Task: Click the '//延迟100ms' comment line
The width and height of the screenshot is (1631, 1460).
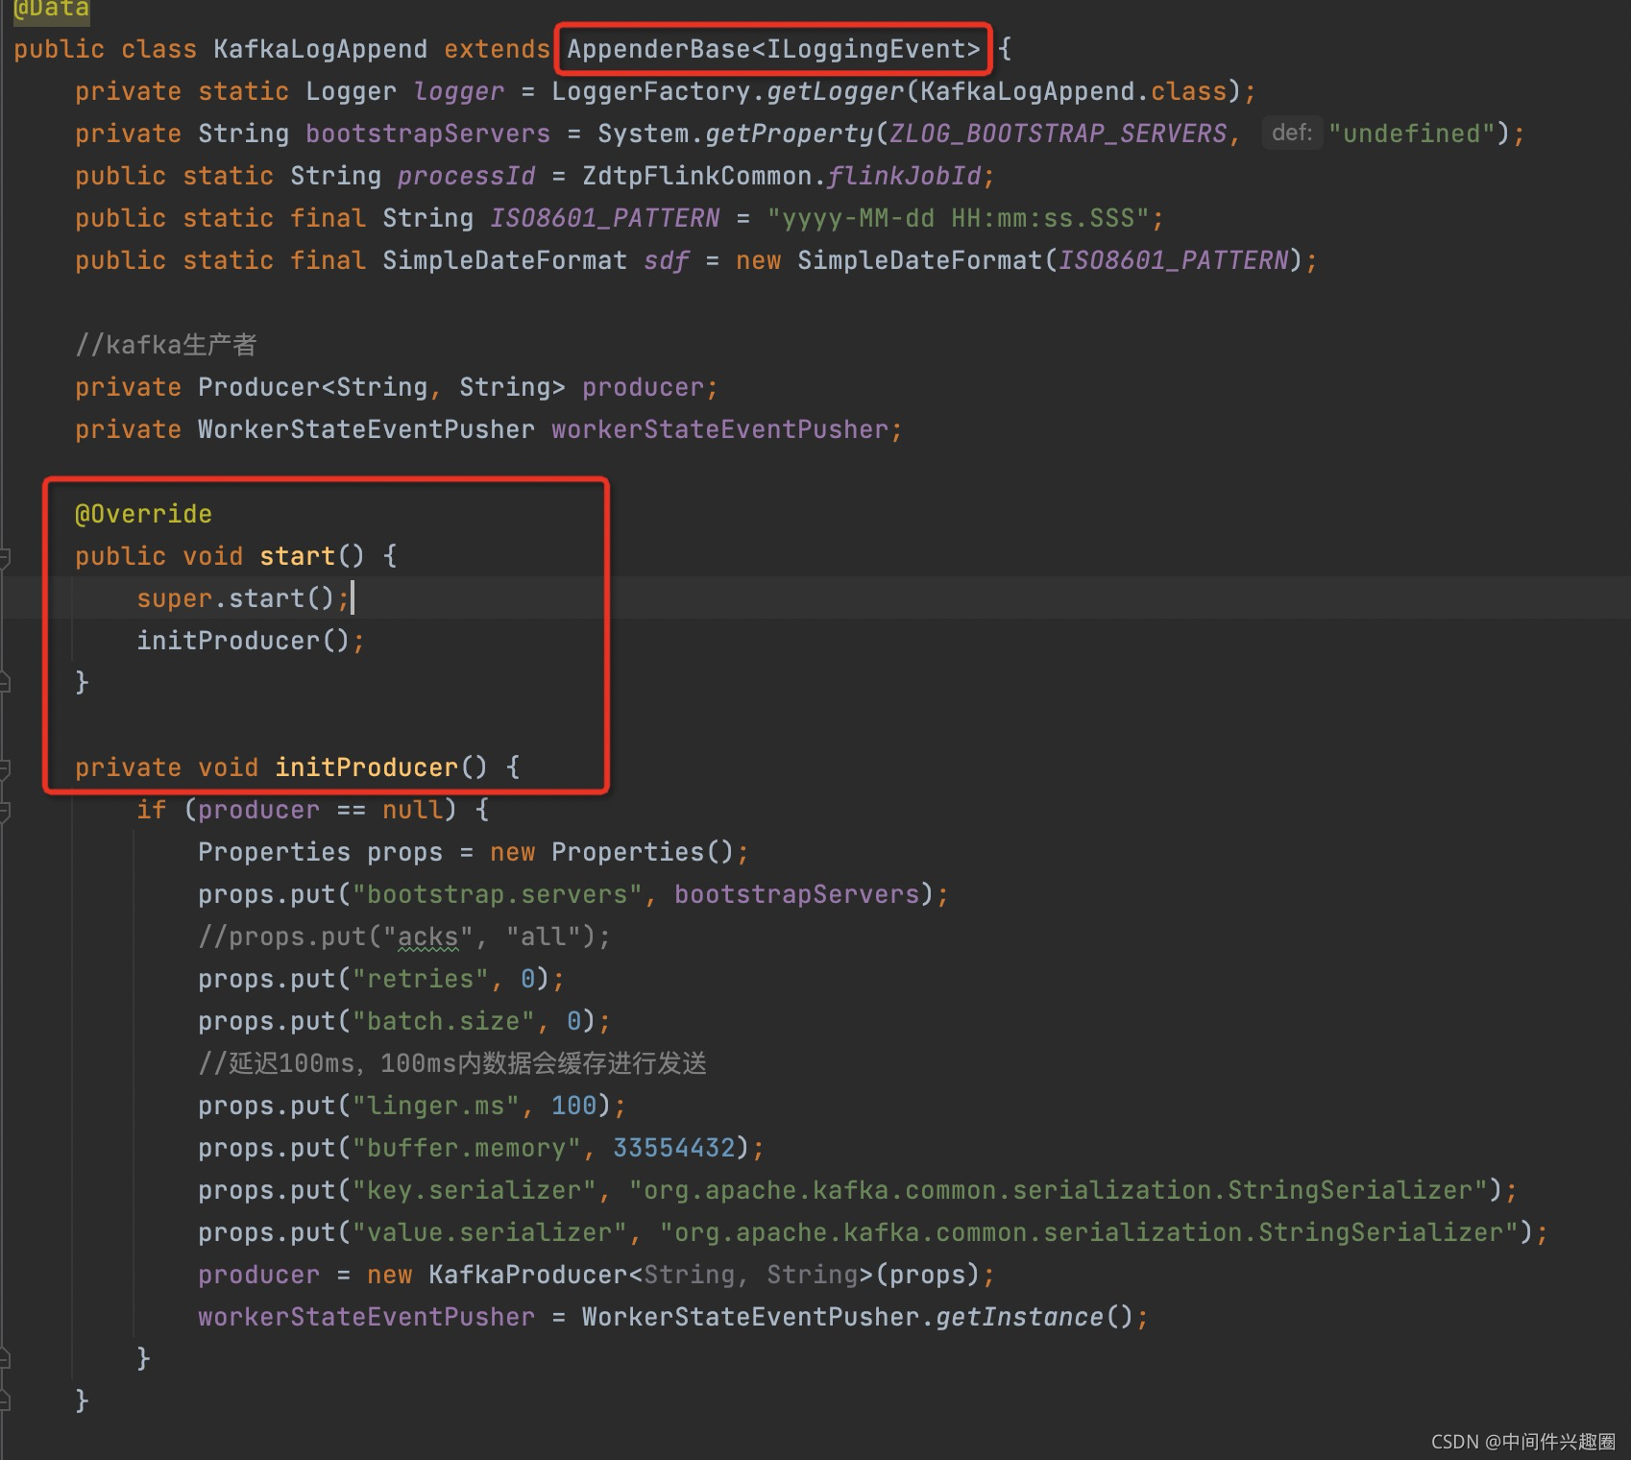Action: (452, 1063)
